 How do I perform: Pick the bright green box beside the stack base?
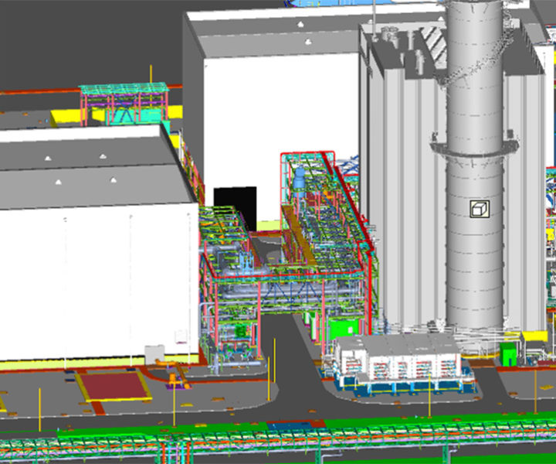[509, 354]
